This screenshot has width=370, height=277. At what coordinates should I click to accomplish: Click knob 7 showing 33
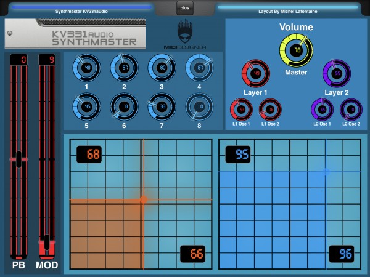pyautogui.click(x=162, y=106)
